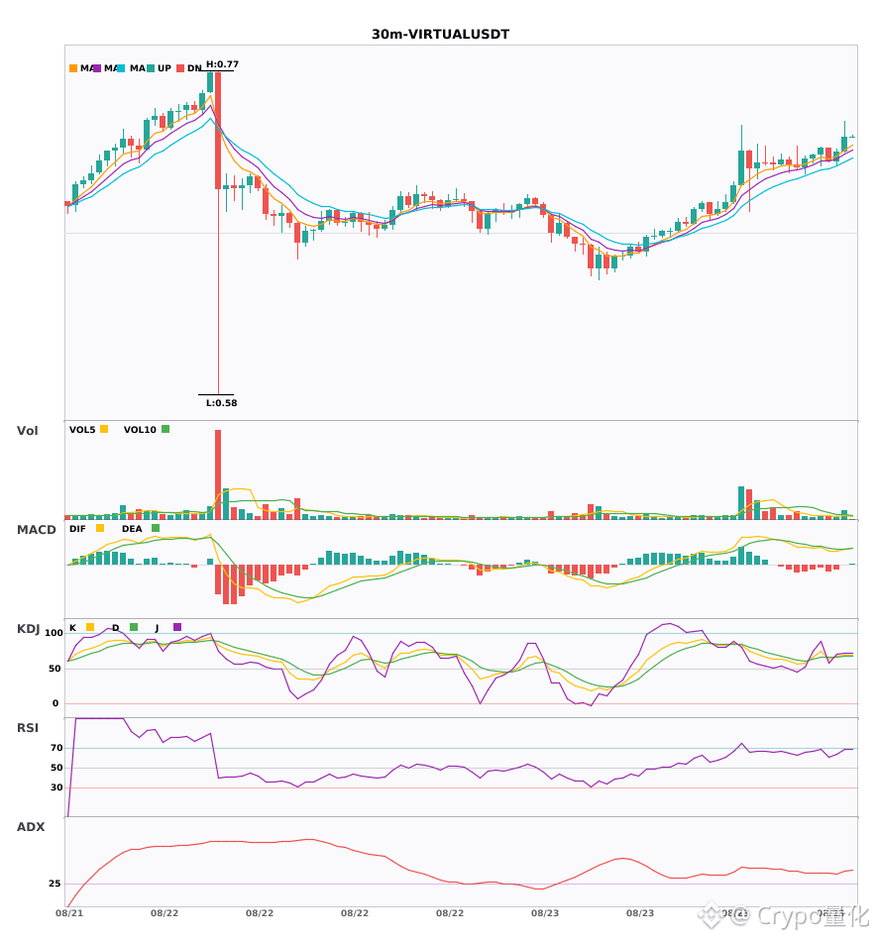Viewport: 877px width, 941px height.
Task: Click the ADX axis value 25
Action: pyautogui.click(x=55, y=884)
